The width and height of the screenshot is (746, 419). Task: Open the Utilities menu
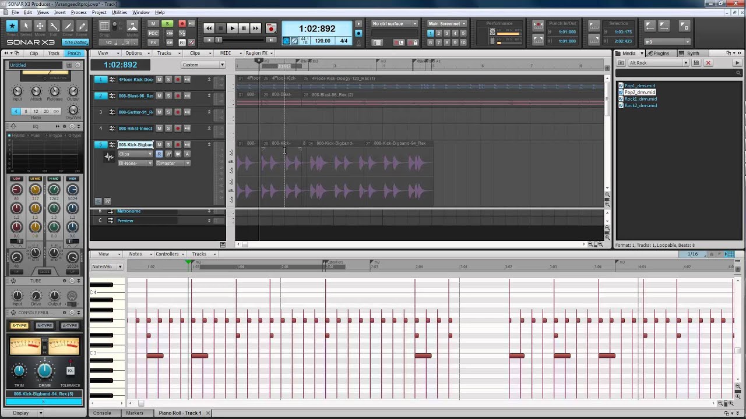point(119,12)
